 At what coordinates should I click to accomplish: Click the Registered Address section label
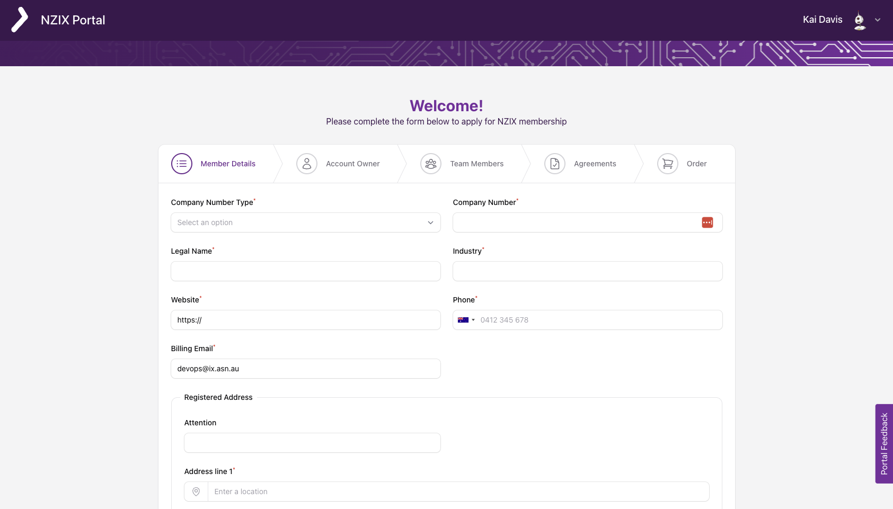tap(218, 397)
